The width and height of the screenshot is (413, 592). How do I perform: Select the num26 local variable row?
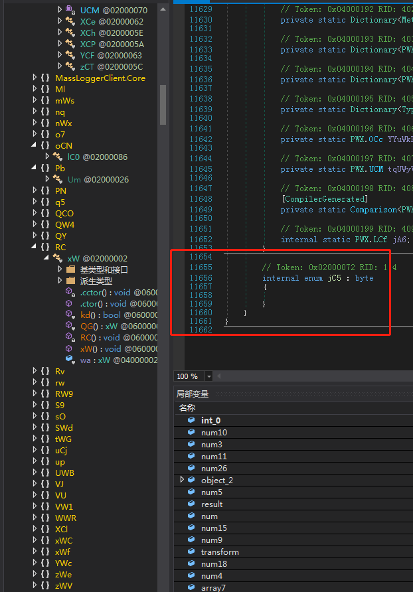tap(293, 468)
